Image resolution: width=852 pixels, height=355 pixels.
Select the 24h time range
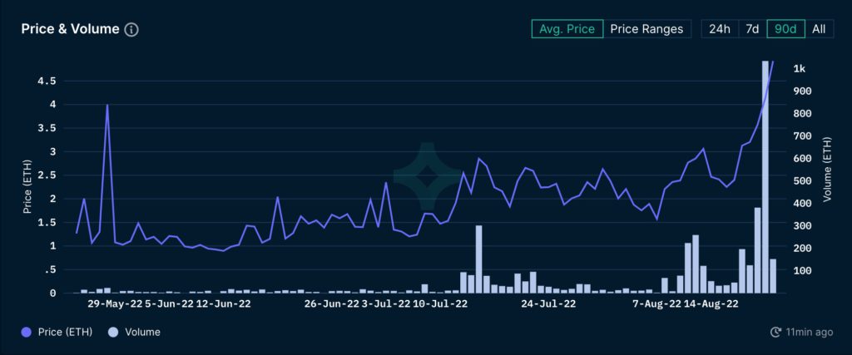(x=720, y=29)
